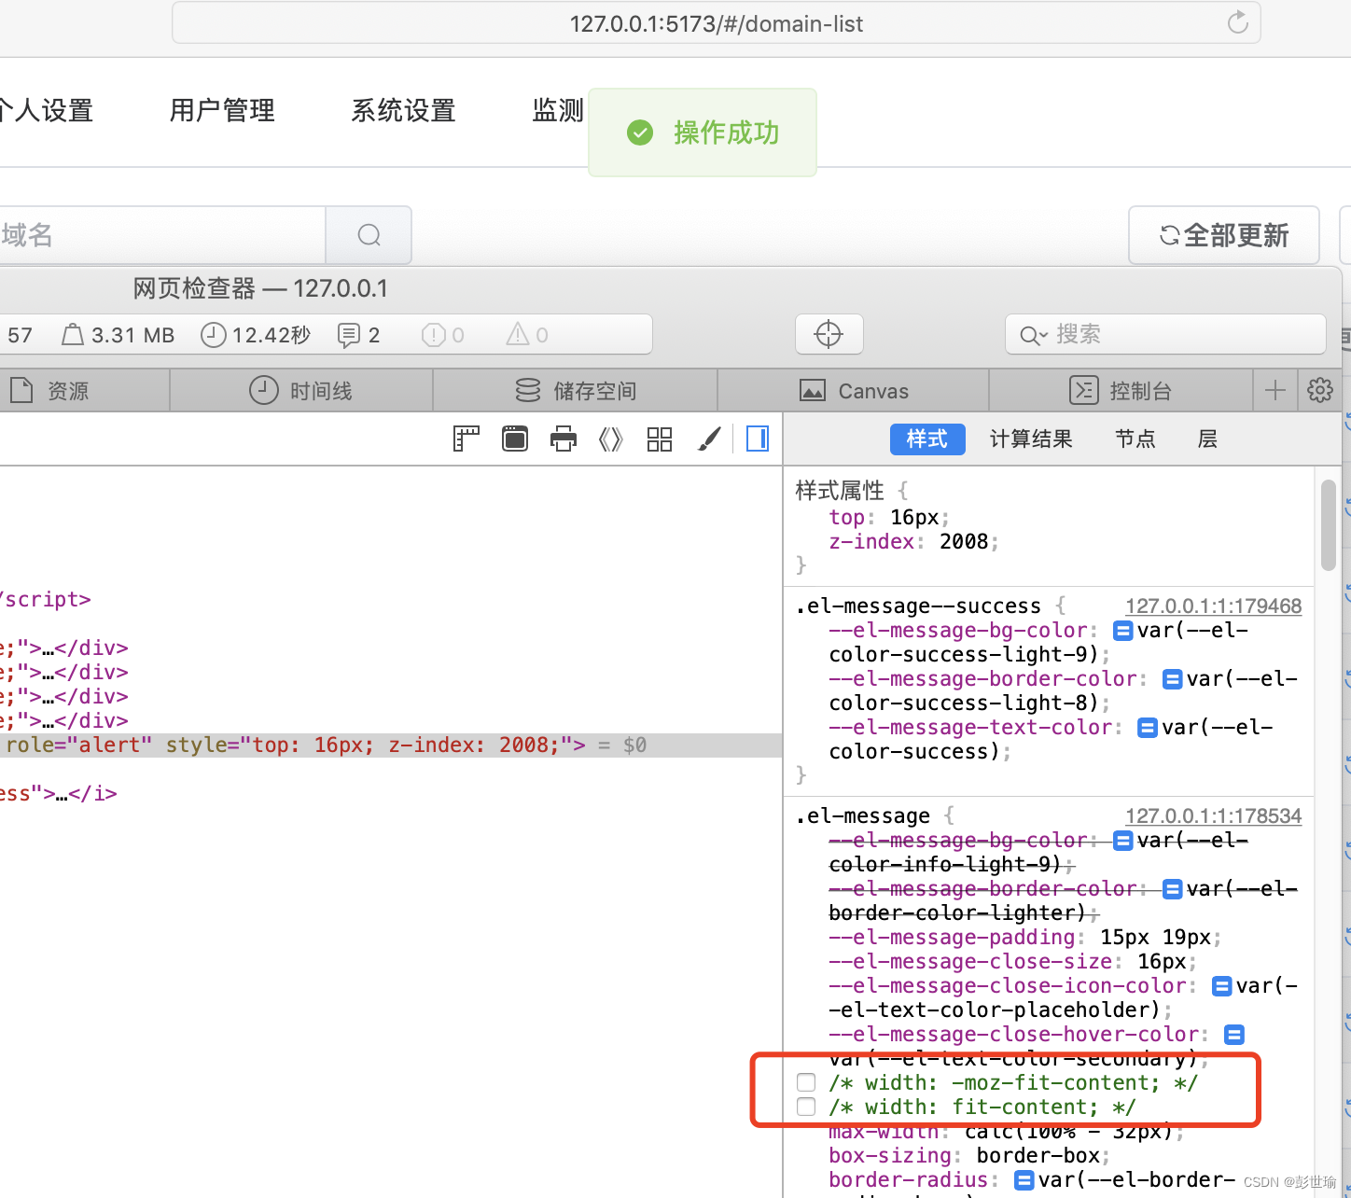Image resolution: width=1351 pixels, height=1198 pixels.
Task: Open the search filter dropdown magnifier
Action: pyautogui.click(x=1033, y=335)
